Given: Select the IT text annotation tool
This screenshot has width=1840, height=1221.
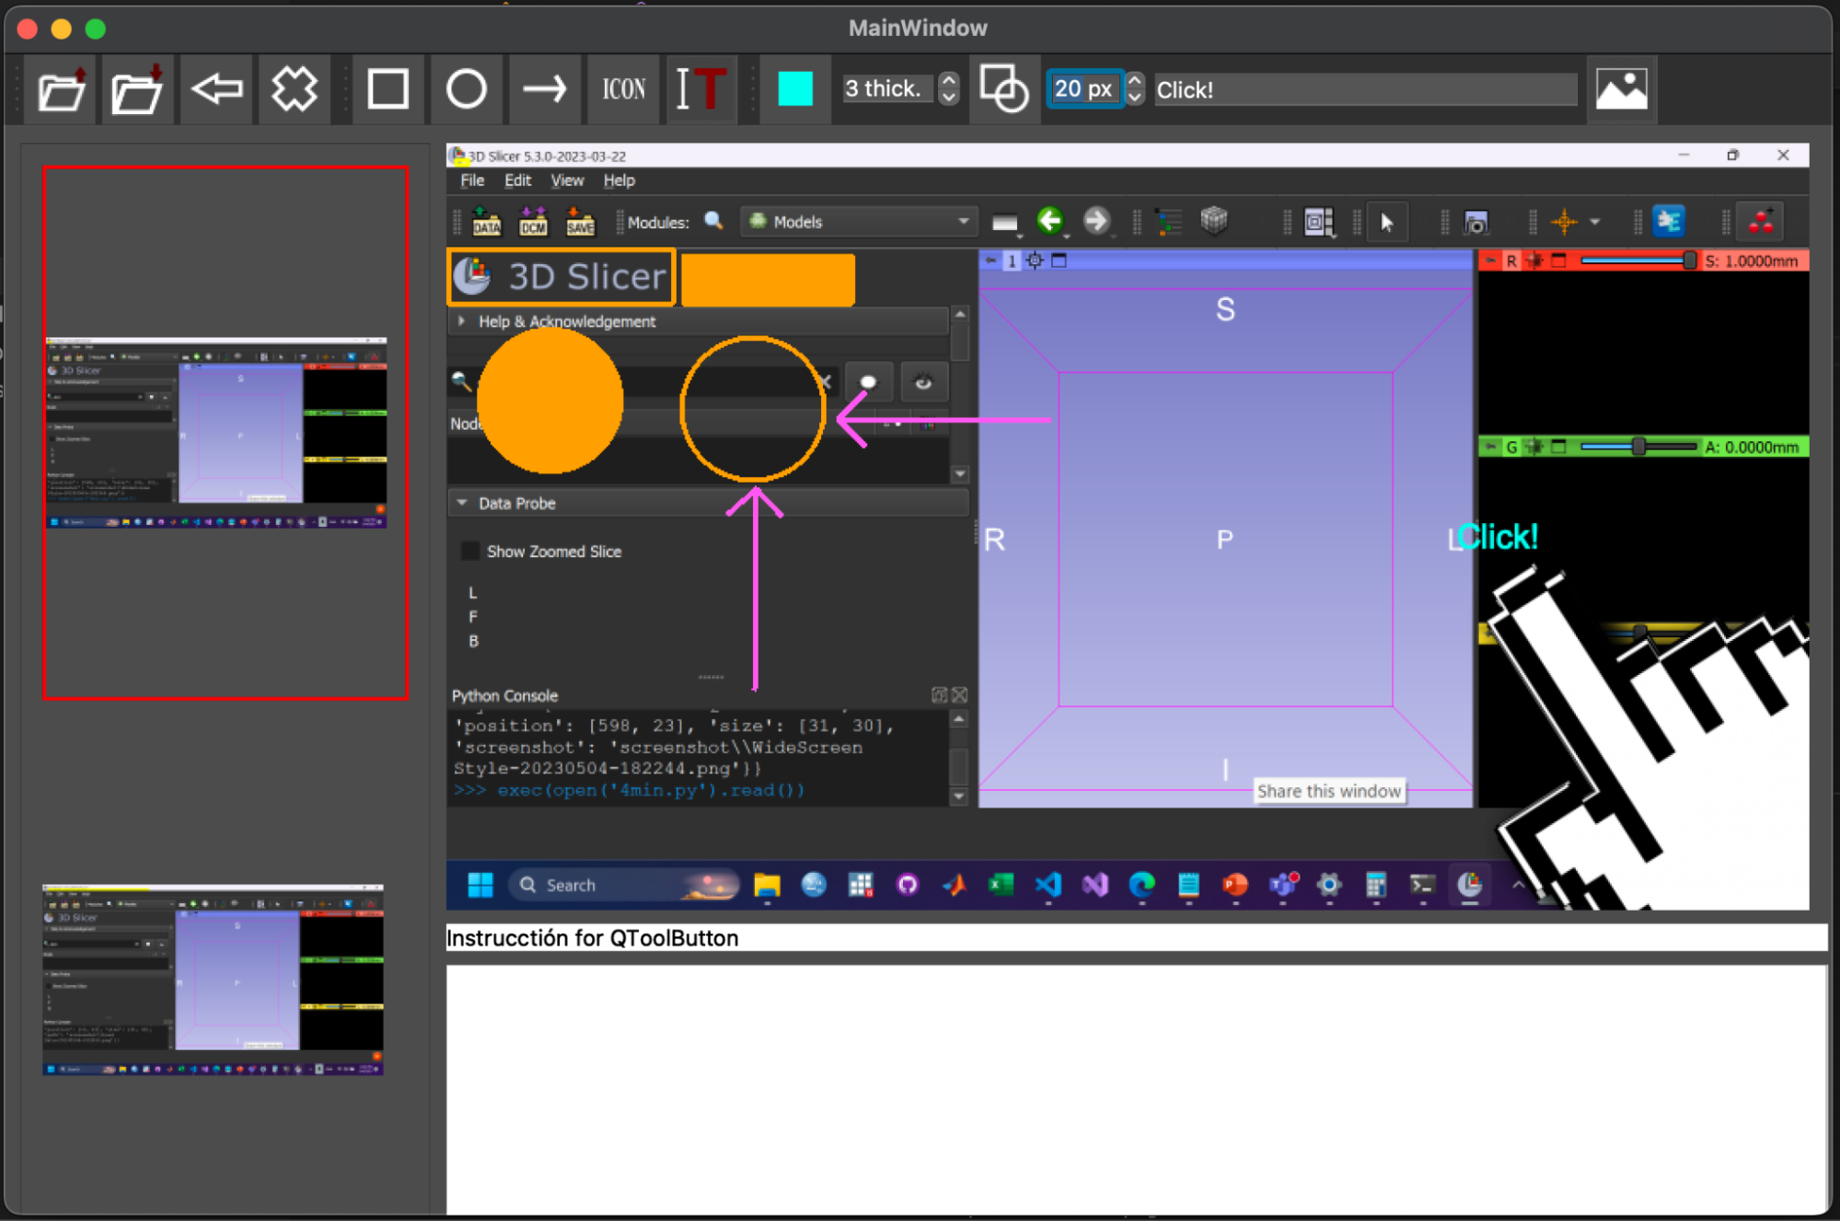Looking at the screenshot, I should pos(701,88).
